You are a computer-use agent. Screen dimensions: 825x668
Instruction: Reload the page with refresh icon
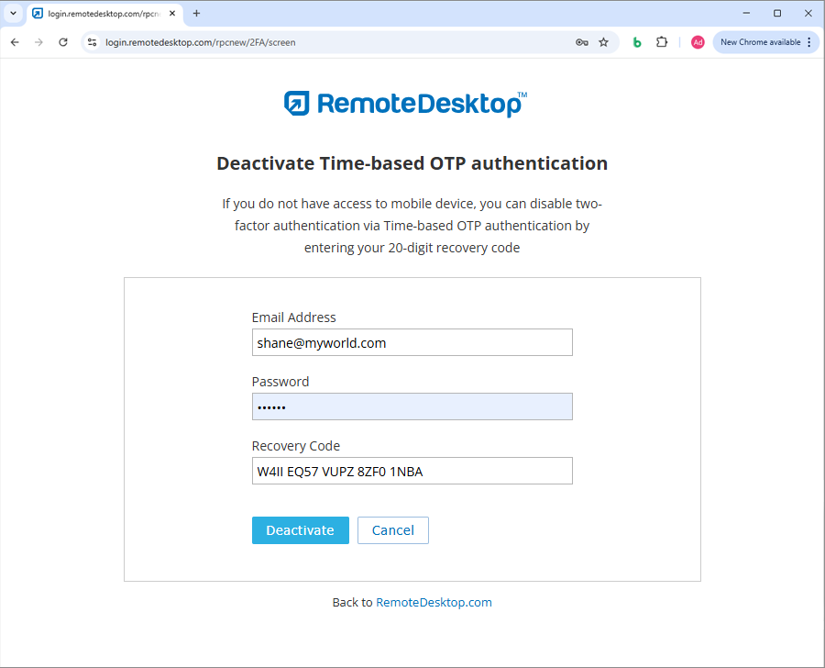[x=63, y=42]
